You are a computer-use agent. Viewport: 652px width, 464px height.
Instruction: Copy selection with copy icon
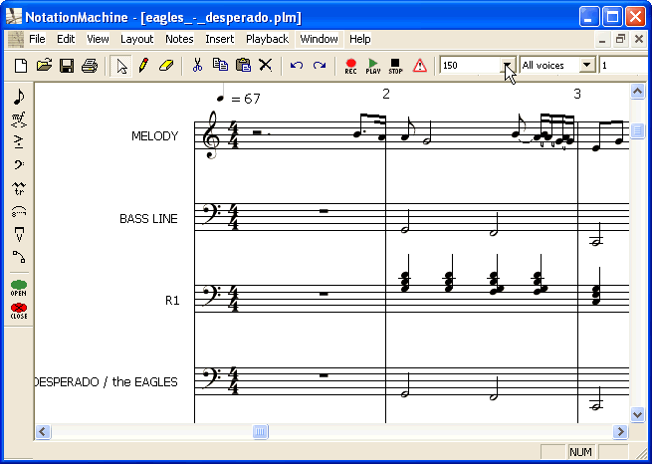220,66
